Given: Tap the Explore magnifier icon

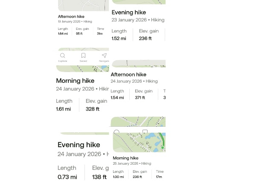Looking at the screenshot, I should pos(62,56).
